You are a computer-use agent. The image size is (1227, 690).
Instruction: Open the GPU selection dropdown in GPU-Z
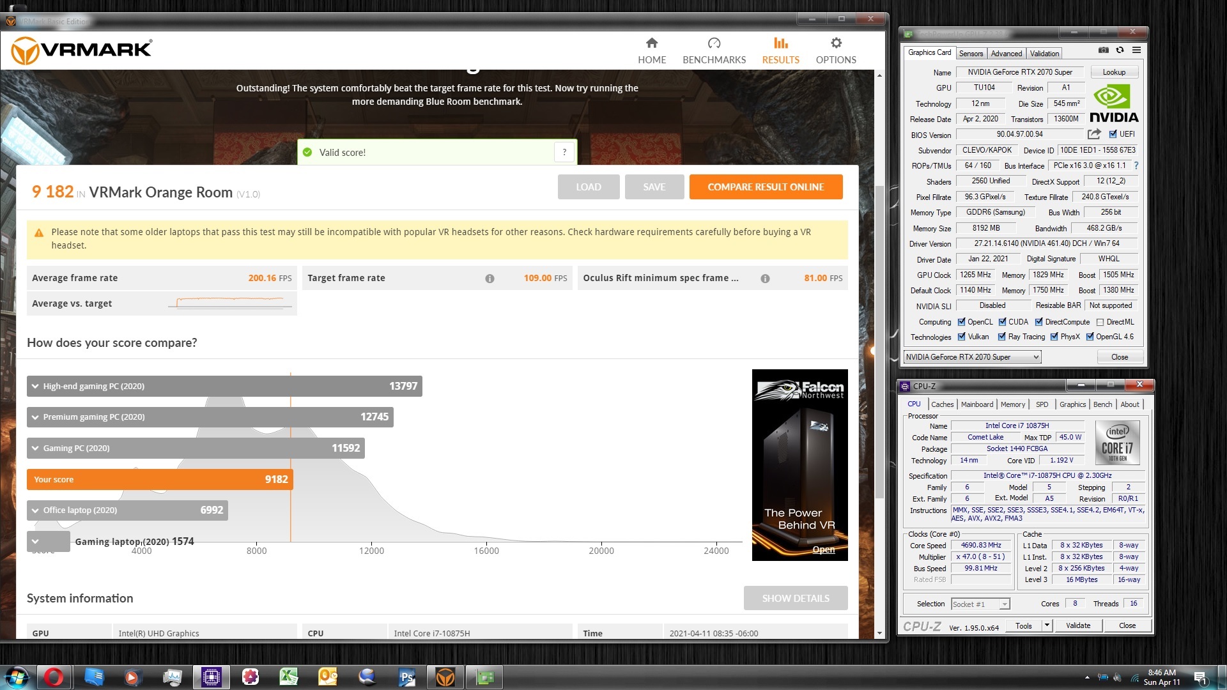pyautogui.click(x=972, y=357)
